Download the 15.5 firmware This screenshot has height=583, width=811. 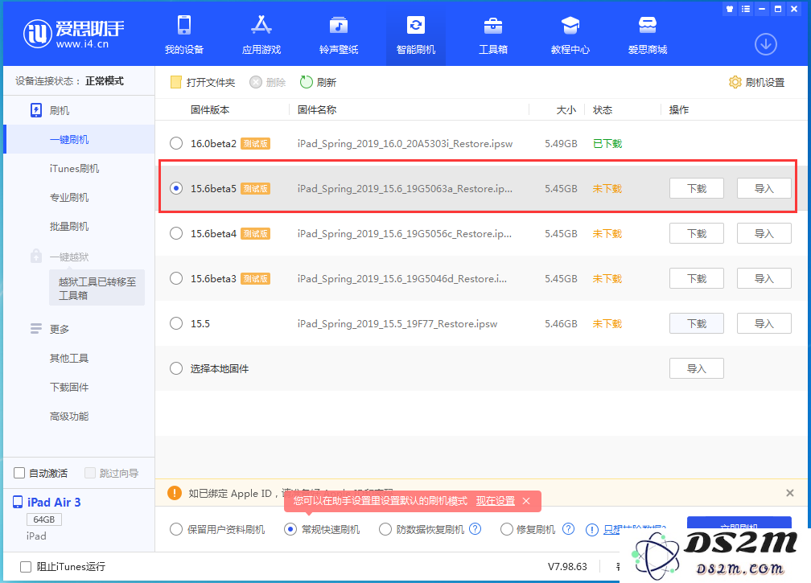(696, 323)
